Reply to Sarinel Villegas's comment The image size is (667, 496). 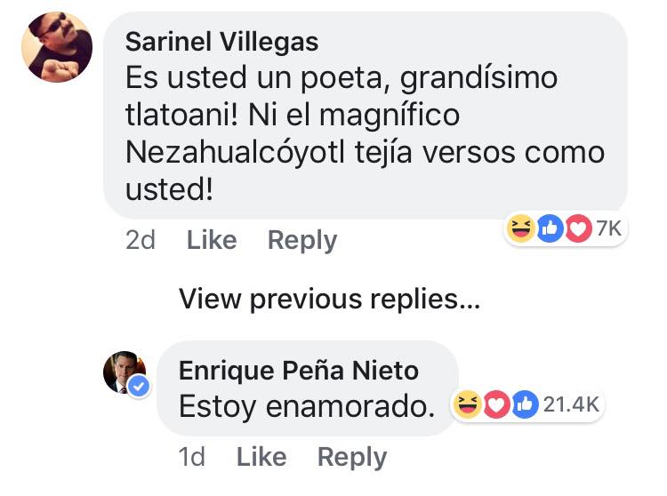point(302,240)
